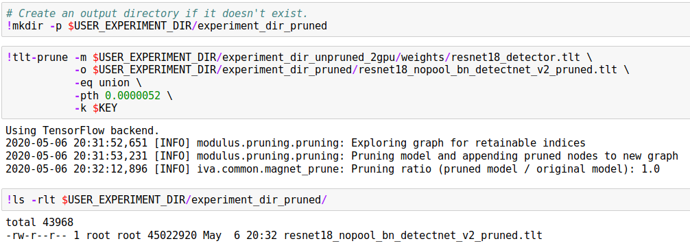Click the 'Pruning model and appending' log line
The width and height of the screenshot is (690, 250).
342,155
